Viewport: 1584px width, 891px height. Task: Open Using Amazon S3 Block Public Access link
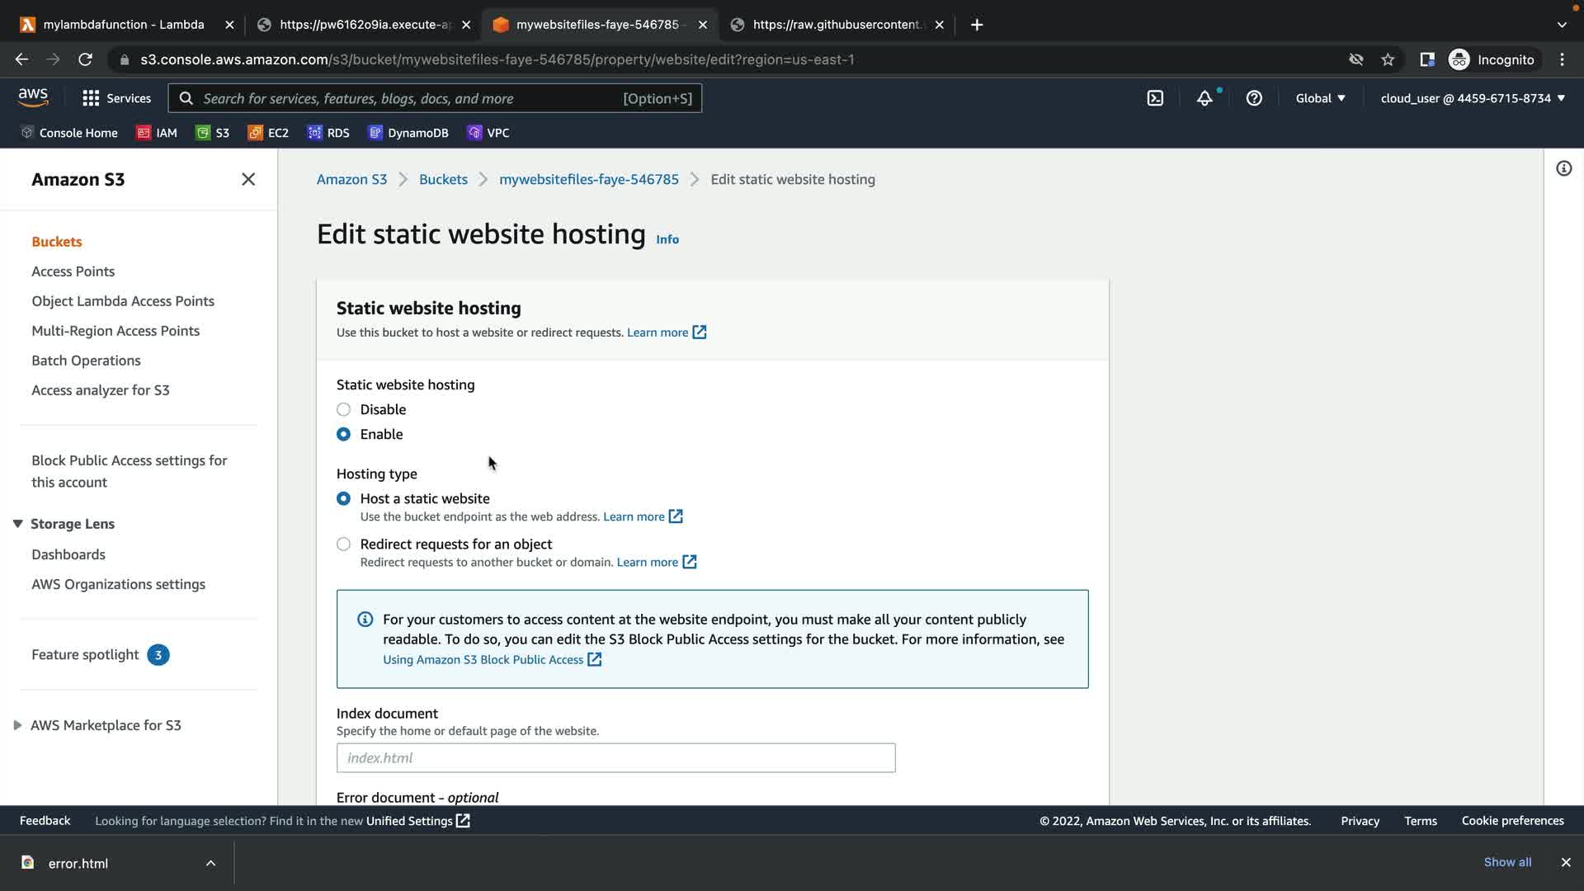(483, 659)
